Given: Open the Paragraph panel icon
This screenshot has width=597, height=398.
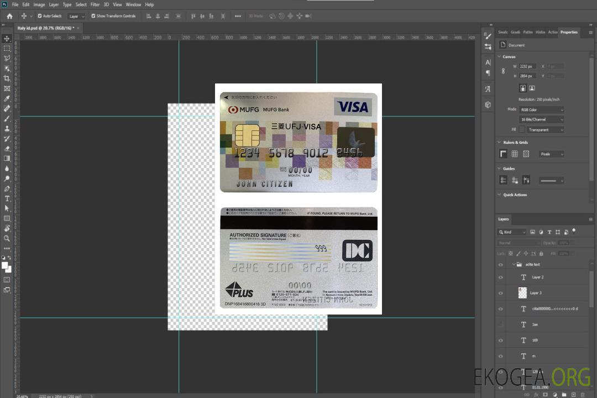Looking at the screenshot, I should tap(488, 73).
